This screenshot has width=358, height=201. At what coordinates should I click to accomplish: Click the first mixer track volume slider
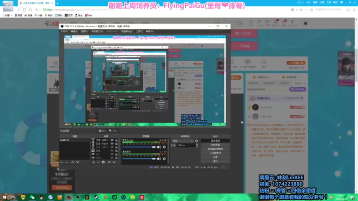(x=139, y=147)
